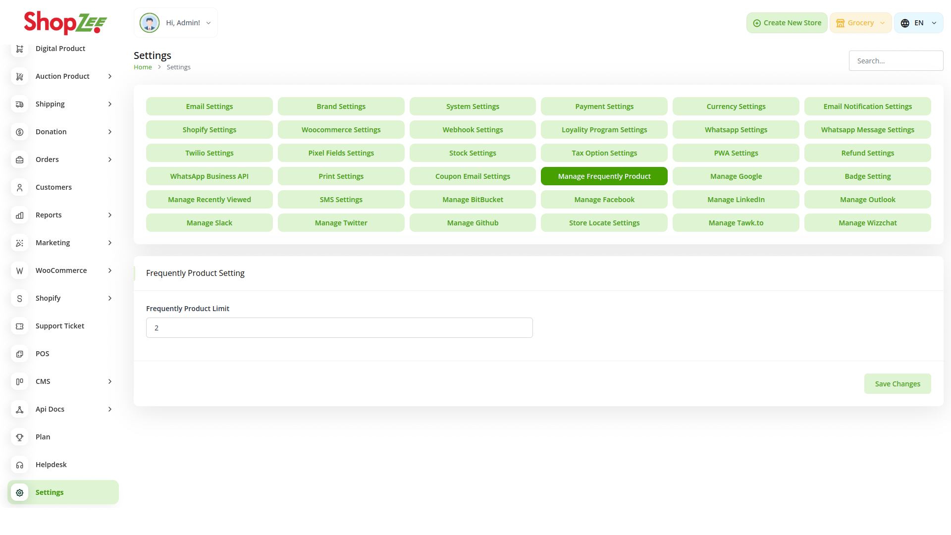
Task: Click the ShopZee logo
Action: point(65,23)
